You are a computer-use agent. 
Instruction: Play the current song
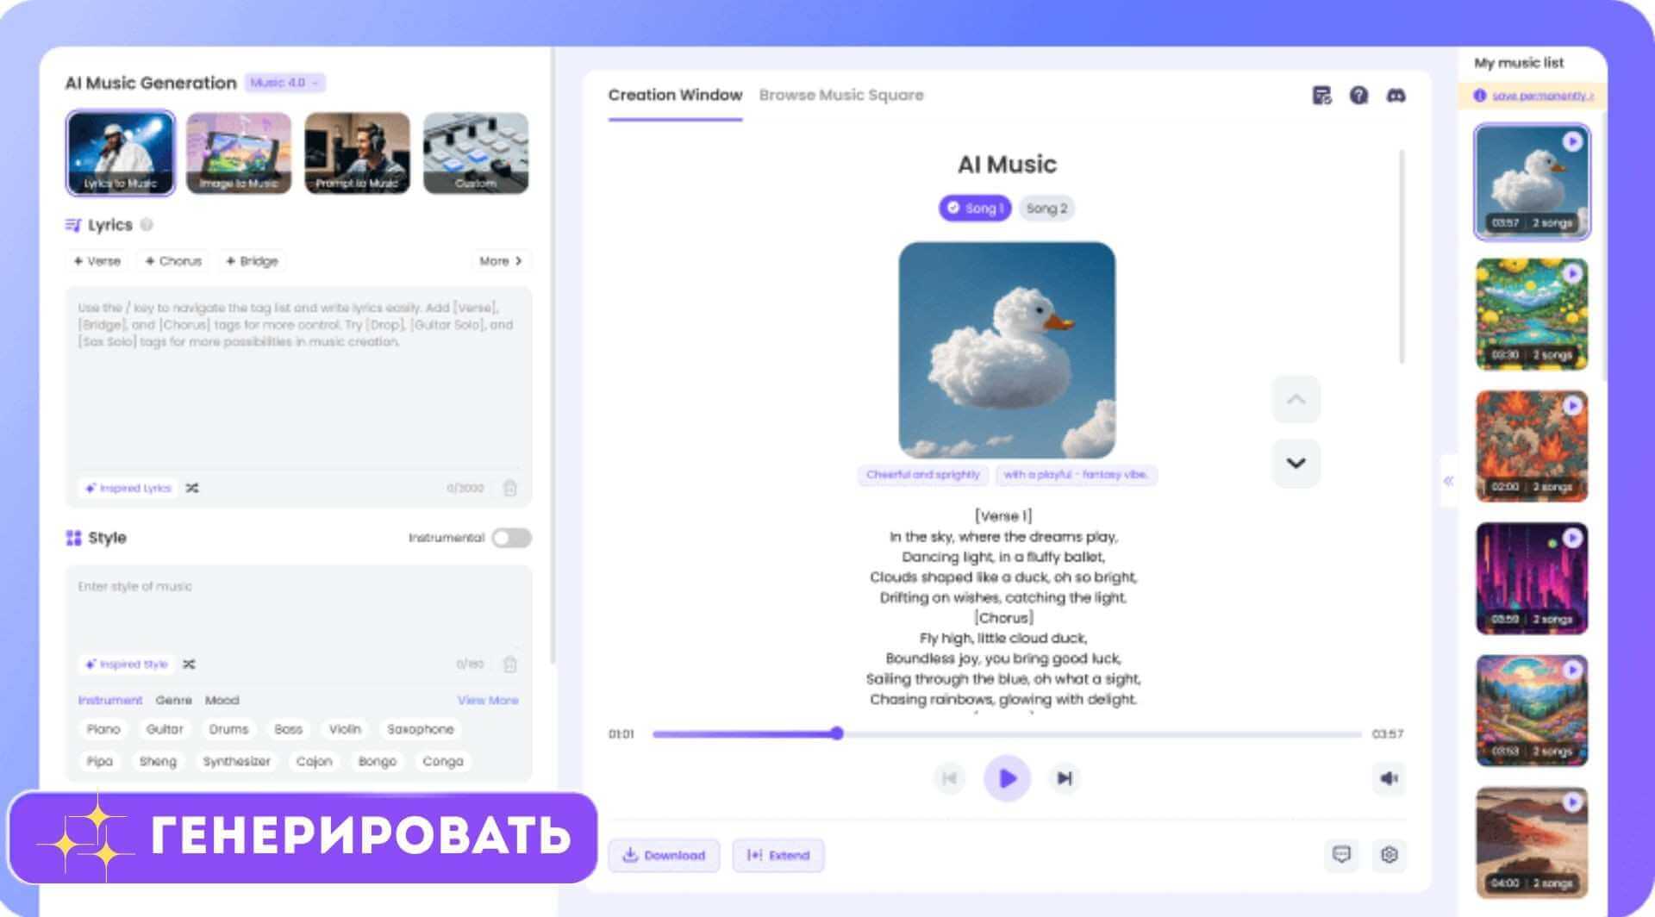(x=1007, y=779)
